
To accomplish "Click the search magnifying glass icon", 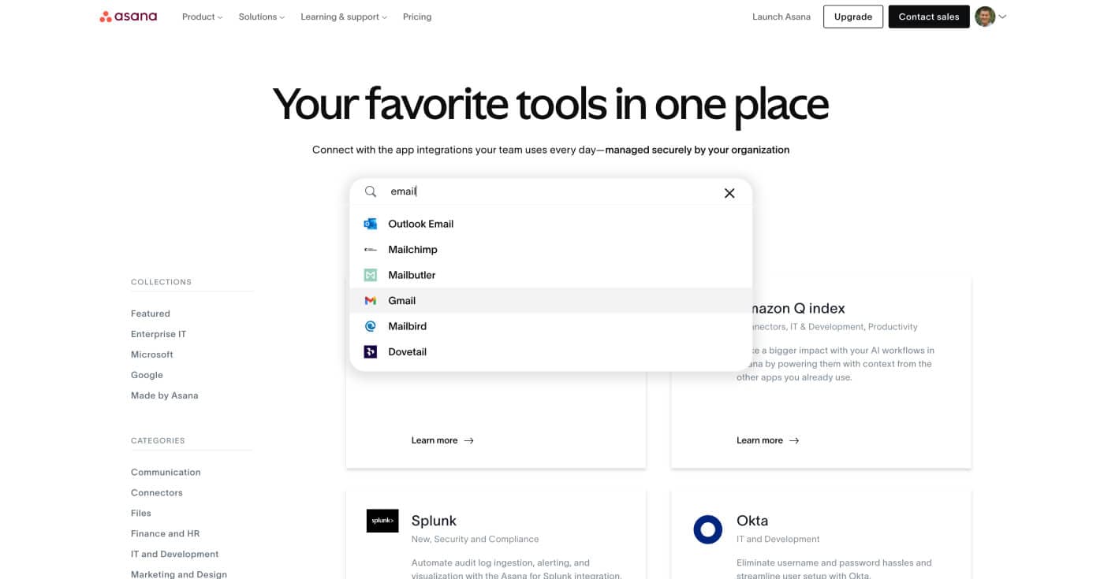I will (x=370, y=191).
